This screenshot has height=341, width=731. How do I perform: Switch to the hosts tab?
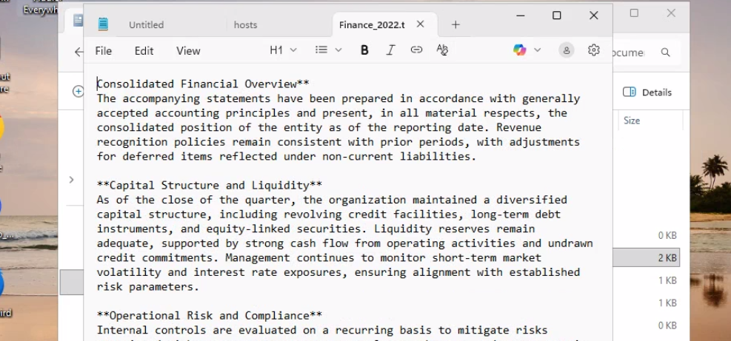pyautogui.click(x=245, y=24)
